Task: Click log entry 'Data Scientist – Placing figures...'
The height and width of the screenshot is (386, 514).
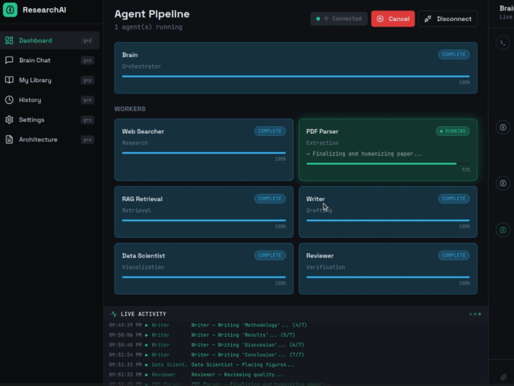Action: click(243, 365)
